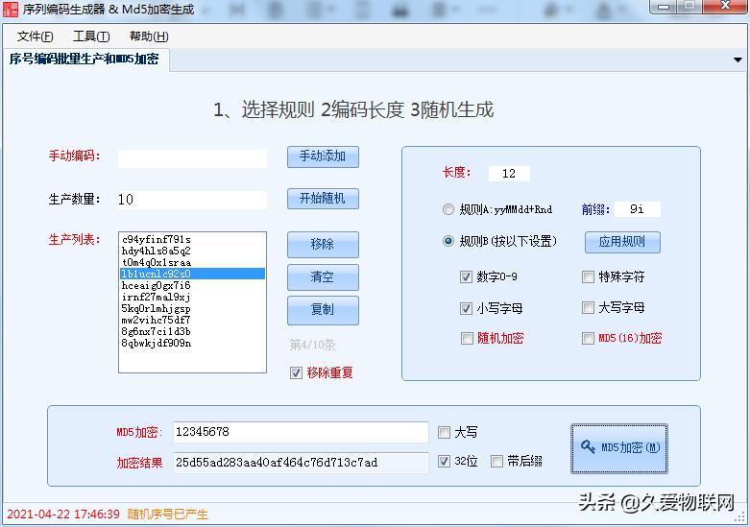Enable the MD5(16)加密 checkbox
This screenshot has width=750, height=527.
pyautogui.click(x=588, y=339)
